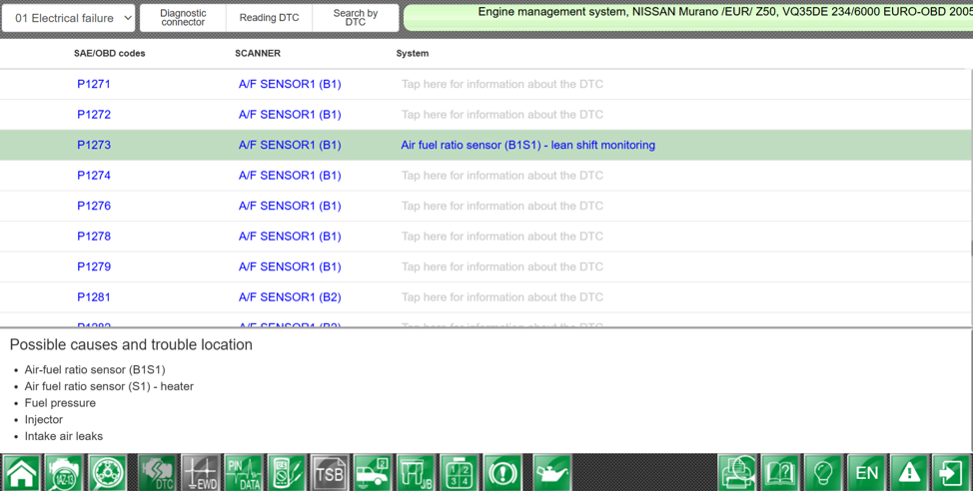Open the J/B fuse box icon
973x491 pixels.
click(417, 472)
